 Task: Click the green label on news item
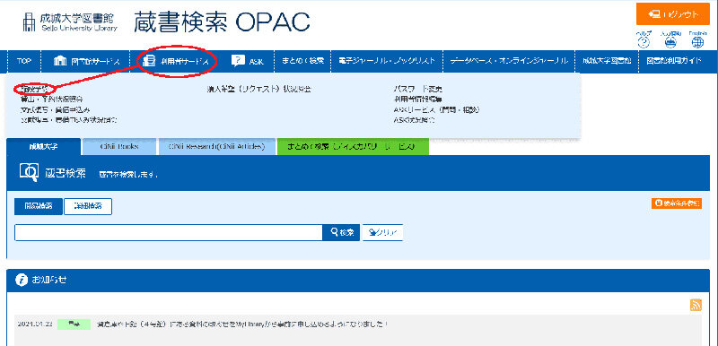click(x=73, y=324)
